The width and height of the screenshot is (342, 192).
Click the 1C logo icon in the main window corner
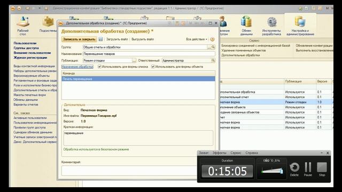[x=13, y=9]
